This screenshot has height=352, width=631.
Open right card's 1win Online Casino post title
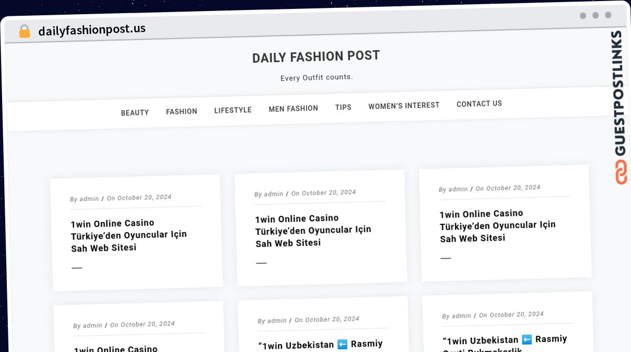497,225
